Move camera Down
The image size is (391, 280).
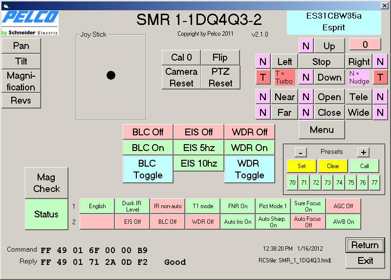pos(329,77)
